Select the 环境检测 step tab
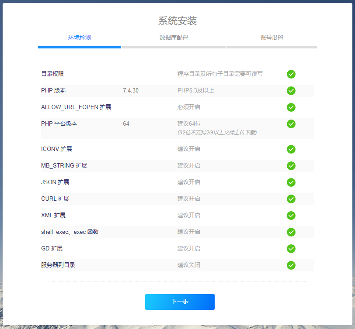Screen dimensions: 355x329 80,38
